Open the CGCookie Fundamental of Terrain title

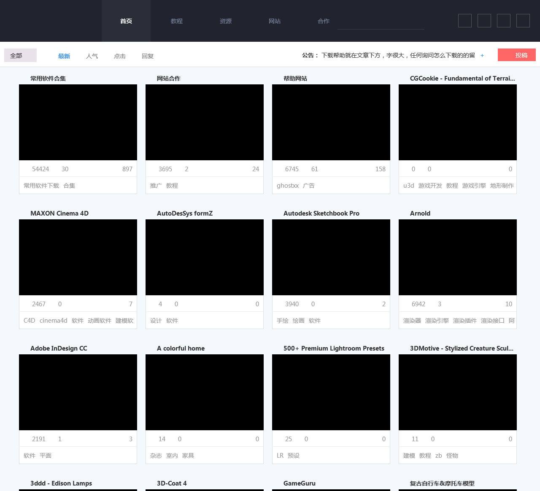coord(462,78)
